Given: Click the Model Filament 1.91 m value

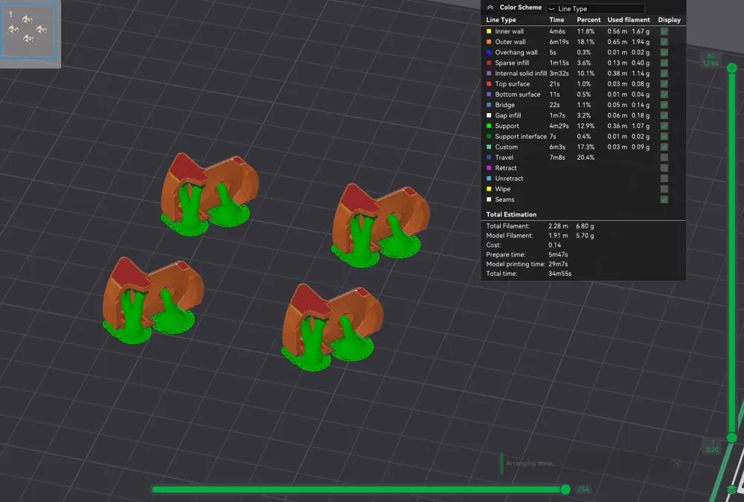Looking at the screenshot, I should click(x=558, y=236).
